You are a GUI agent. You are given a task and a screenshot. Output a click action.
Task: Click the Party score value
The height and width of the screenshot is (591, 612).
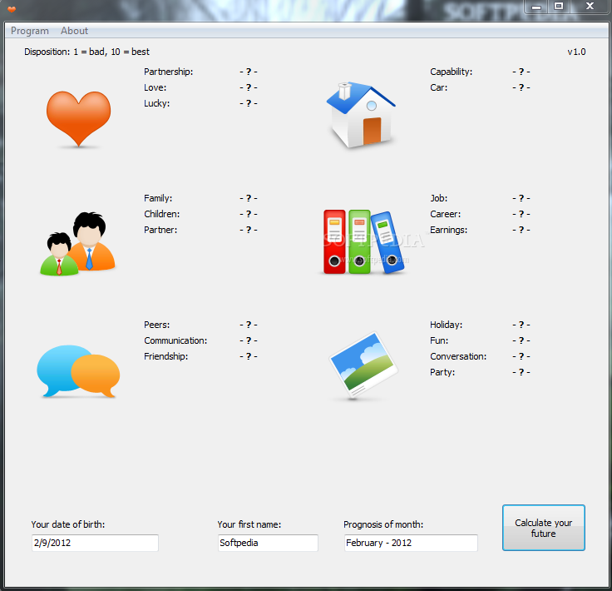click(521, 372)
